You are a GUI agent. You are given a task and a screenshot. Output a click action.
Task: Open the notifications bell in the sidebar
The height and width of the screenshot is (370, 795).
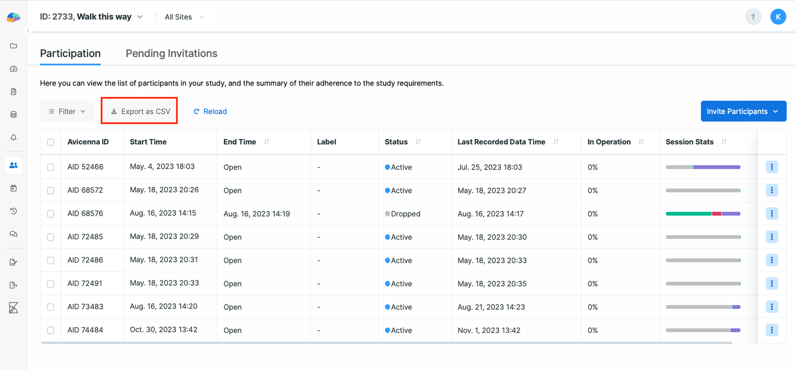(x=13, y=137)
